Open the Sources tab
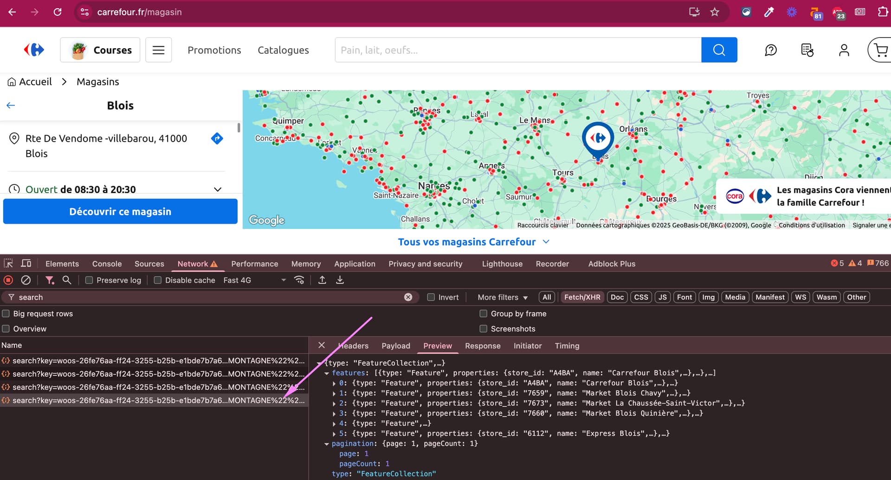 click(149, 264)
